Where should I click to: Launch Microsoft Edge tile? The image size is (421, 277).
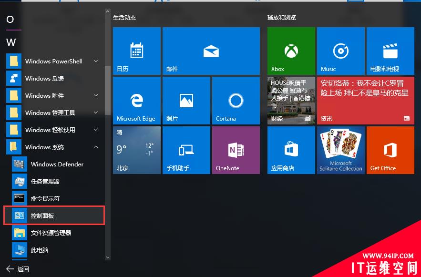click(137, 101)
